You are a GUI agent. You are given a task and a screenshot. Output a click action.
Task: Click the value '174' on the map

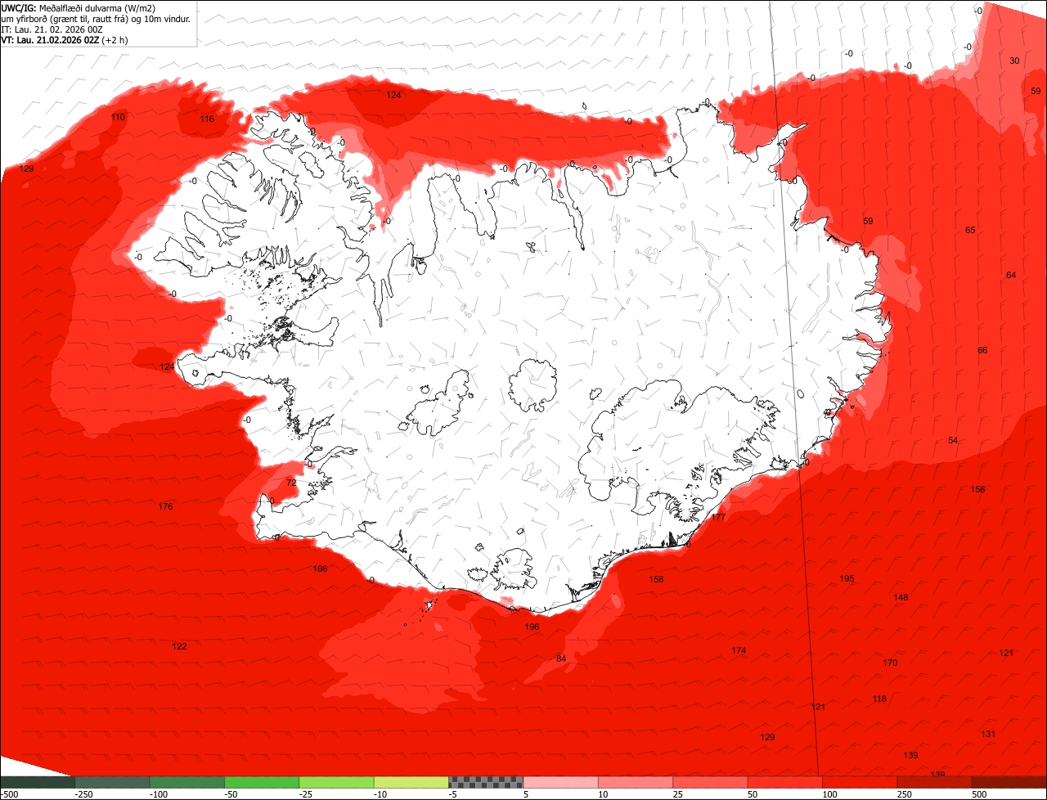tap(739, 651)
